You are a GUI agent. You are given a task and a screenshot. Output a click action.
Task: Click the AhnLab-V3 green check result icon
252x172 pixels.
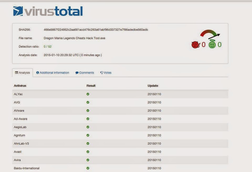pos(88,144)
